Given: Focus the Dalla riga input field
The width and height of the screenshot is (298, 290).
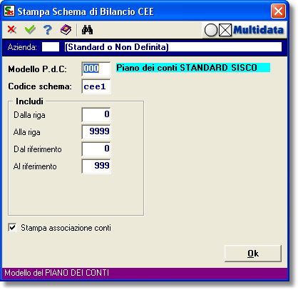Looking at the screenshot, I should click(x=96, y=114).
